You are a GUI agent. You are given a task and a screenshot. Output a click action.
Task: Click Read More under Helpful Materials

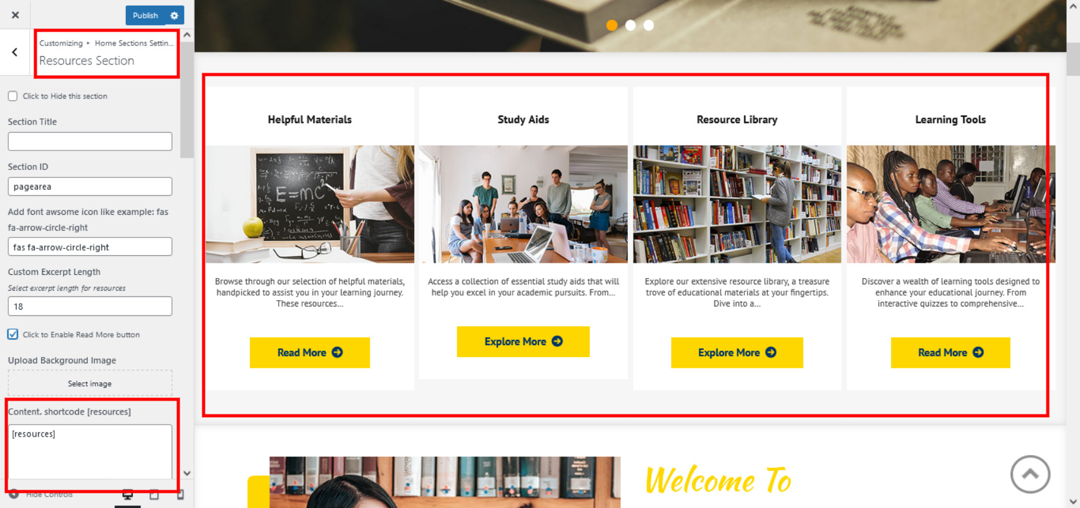310,353
